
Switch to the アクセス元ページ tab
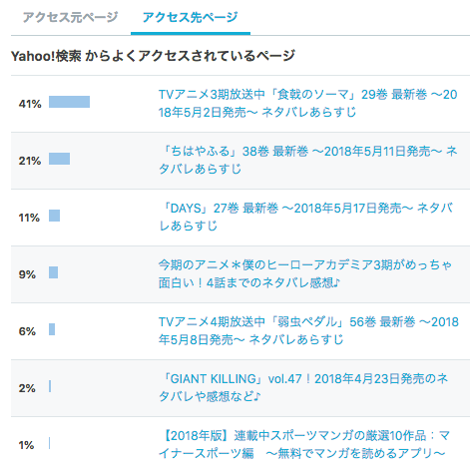[x=70, y=17]
